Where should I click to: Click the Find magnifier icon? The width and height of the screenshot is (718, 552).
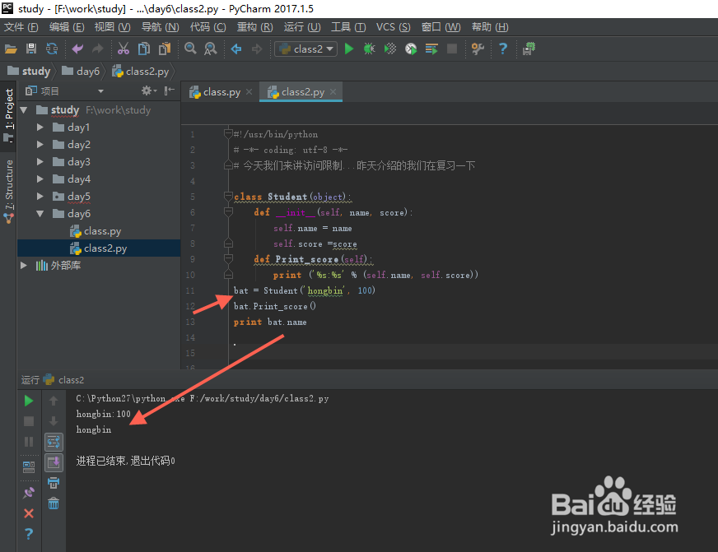coord(190,49)
